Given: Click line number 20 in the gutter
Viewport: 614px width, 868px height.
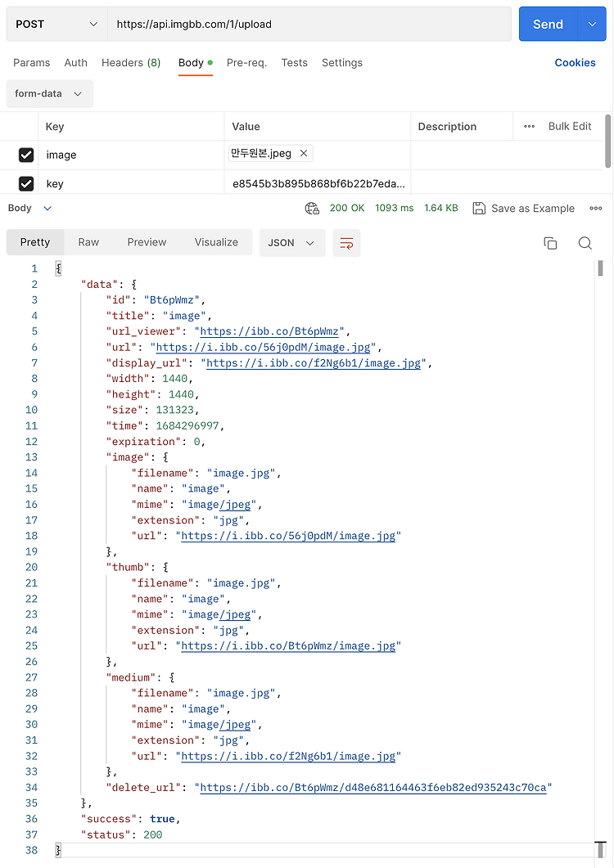Looking at the screenshot, I should pos(32,568).
